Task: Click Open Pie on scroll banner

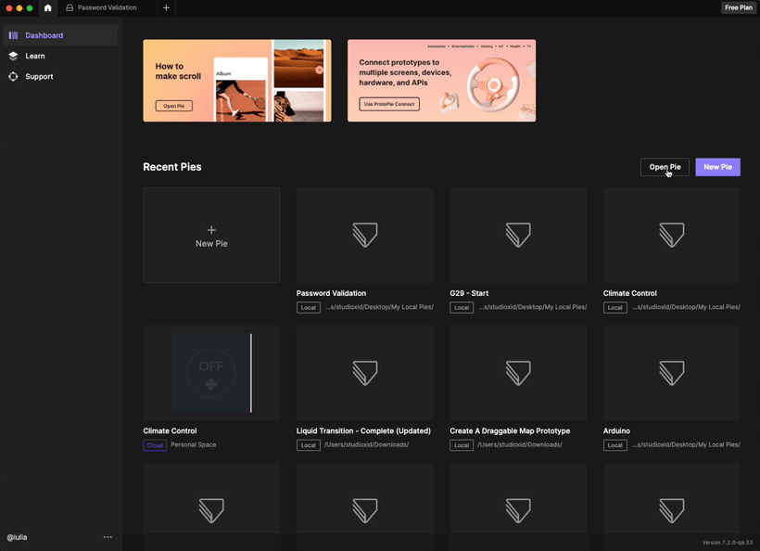Action: [x=174, y=106]
